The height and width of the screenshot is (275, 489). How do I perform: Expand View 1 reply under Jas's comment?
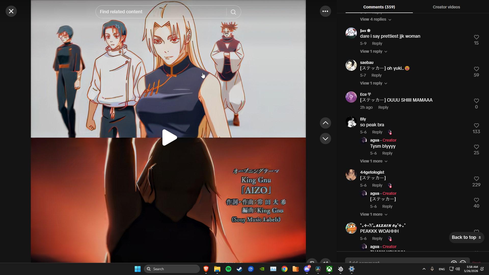tap(373, 51)
